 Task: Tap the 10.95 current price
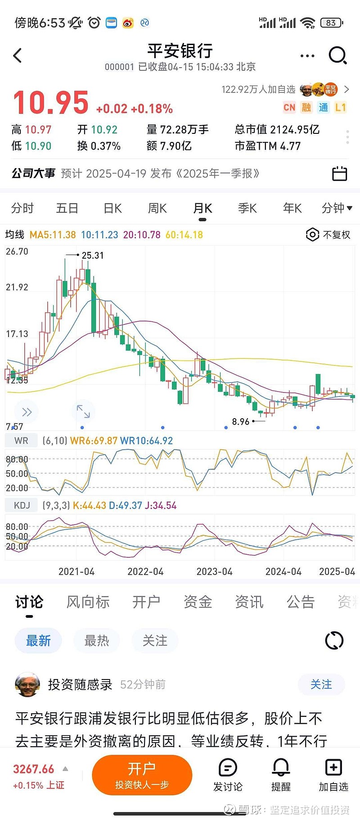click(50, 103)
